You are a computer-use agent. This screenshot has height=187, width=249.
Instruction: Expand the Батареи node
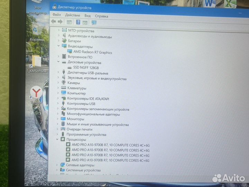[x=59, y=41]
